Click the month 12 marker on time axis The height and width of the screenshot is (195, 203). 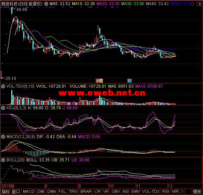point(170,186)
